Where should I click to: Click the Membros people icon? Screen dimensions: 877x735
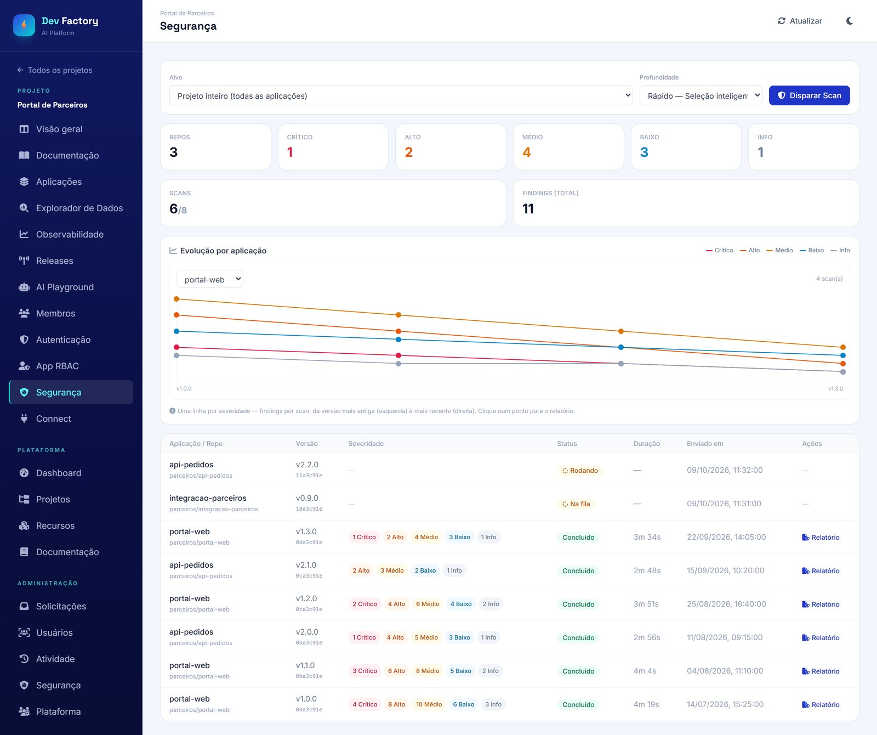pyautogui.click(x=24, y=313)
